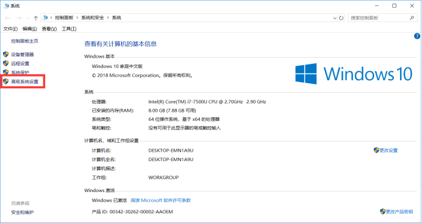Click 64 位操作系统 system type value

184,119
